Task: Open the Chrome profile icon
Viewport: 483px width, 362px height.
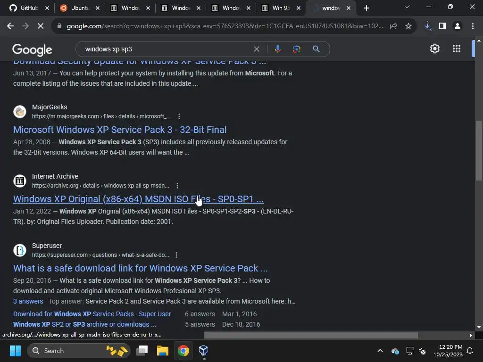Action: click(x=458, y=26)
